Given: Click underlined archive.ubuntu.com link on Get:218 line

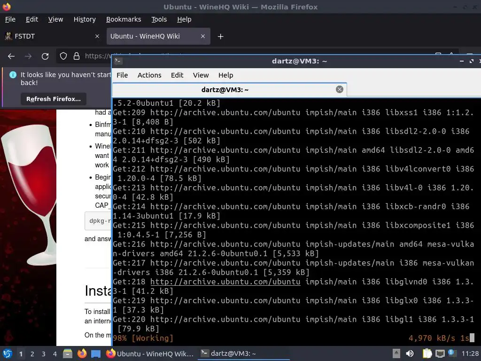Looking at the screenshot, I should point(225,282).
